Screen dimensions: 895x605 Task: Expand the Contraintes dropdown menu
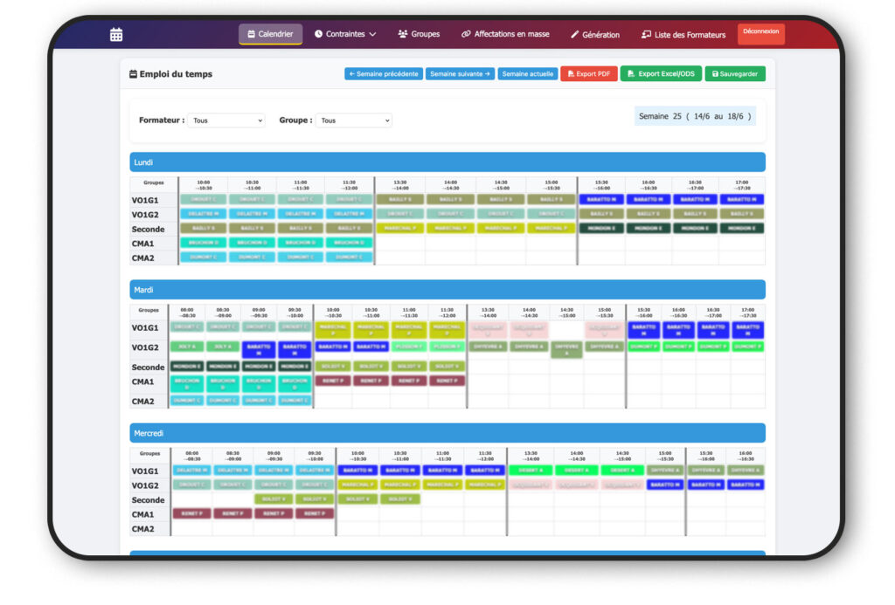[345, 34]
